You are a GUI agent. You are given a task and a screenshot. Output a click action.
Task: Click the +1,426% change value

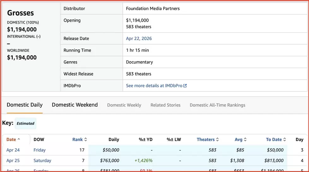[144, 160]
